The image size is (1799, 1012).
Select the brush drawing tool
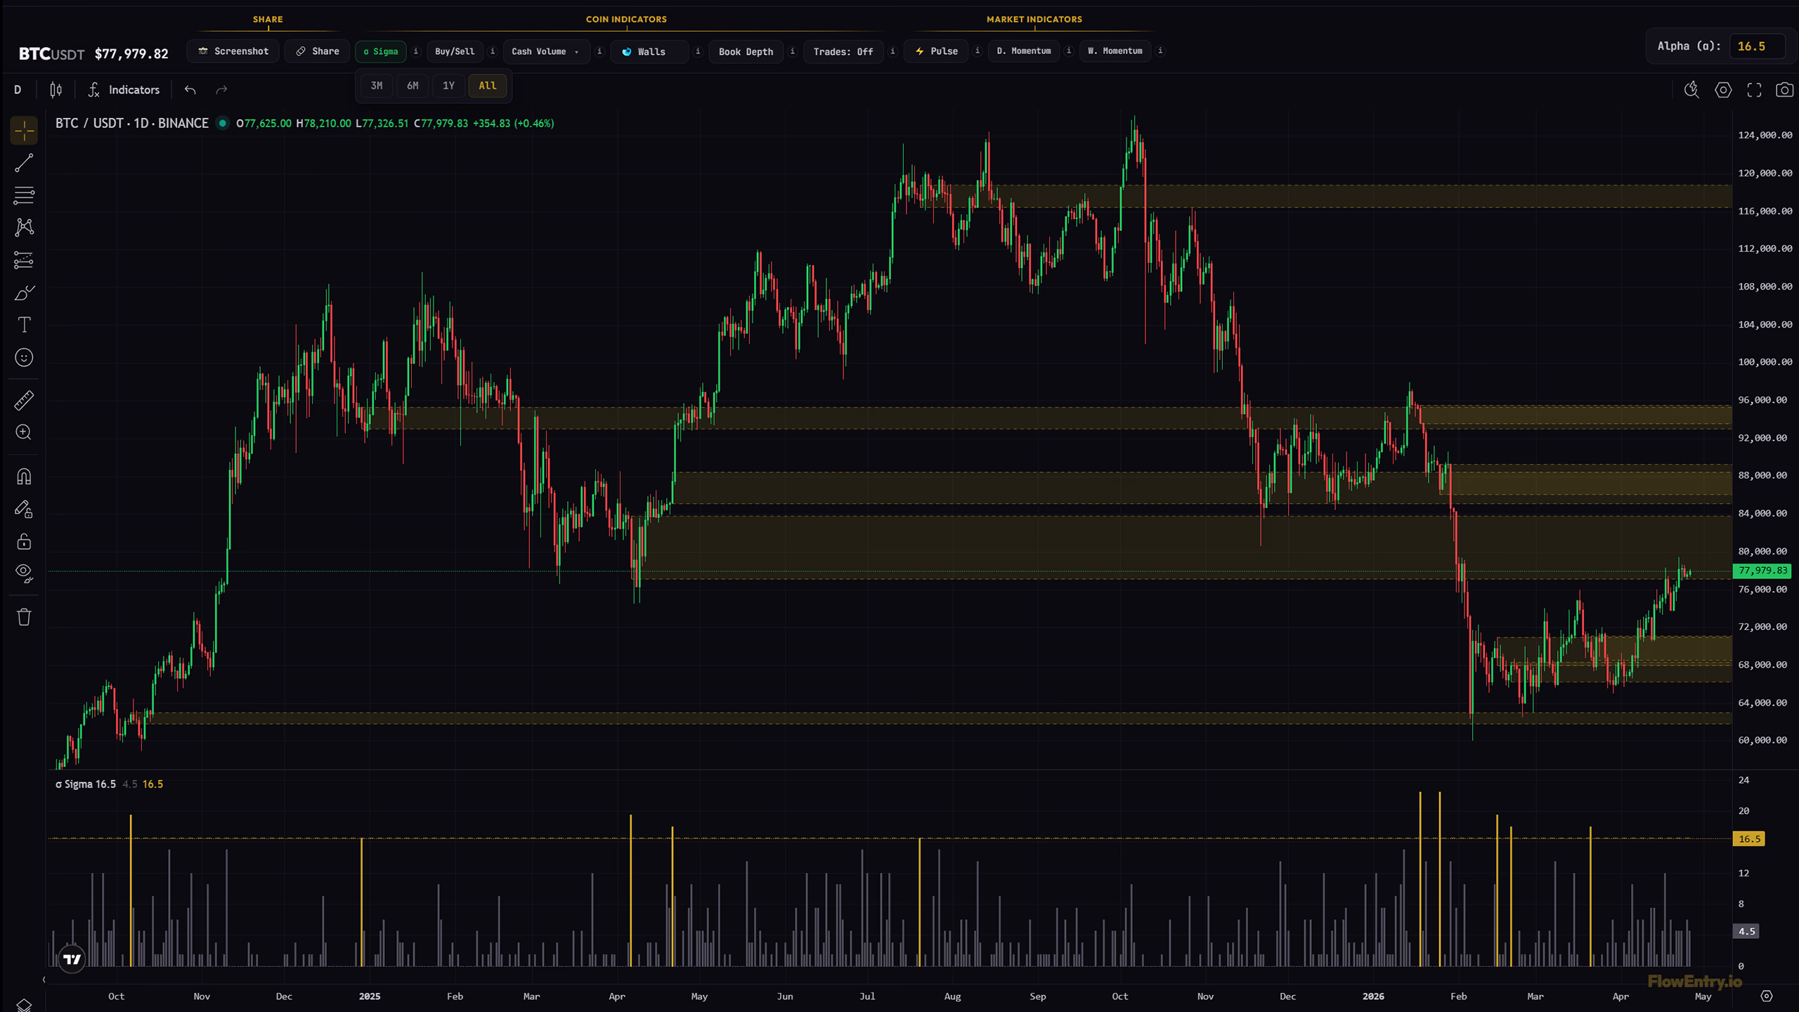pyautogui.click(x=24, y=292)
